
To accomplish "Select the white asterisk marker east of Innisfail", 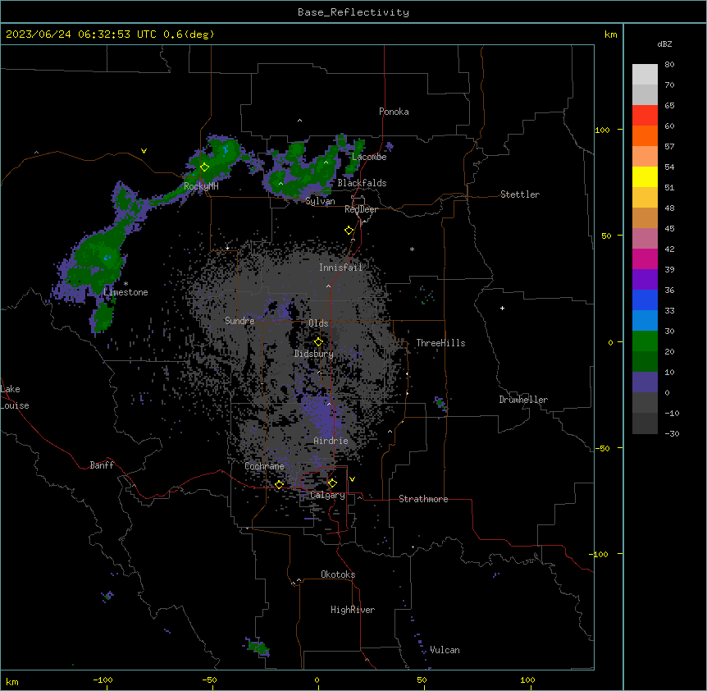I will pyautogui.click(x=412, y=249).
